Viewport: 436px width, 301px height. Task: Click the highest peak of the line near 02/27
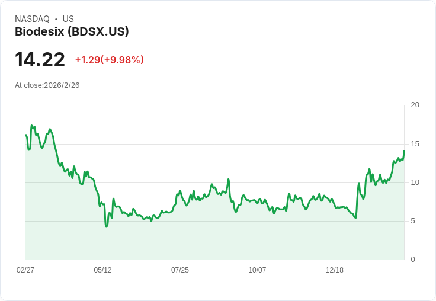31,126
